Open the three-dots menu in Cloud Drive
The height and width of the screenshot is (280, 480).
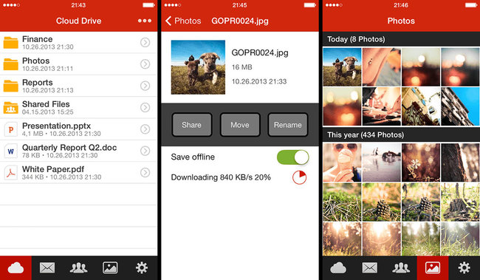[145, 21]
